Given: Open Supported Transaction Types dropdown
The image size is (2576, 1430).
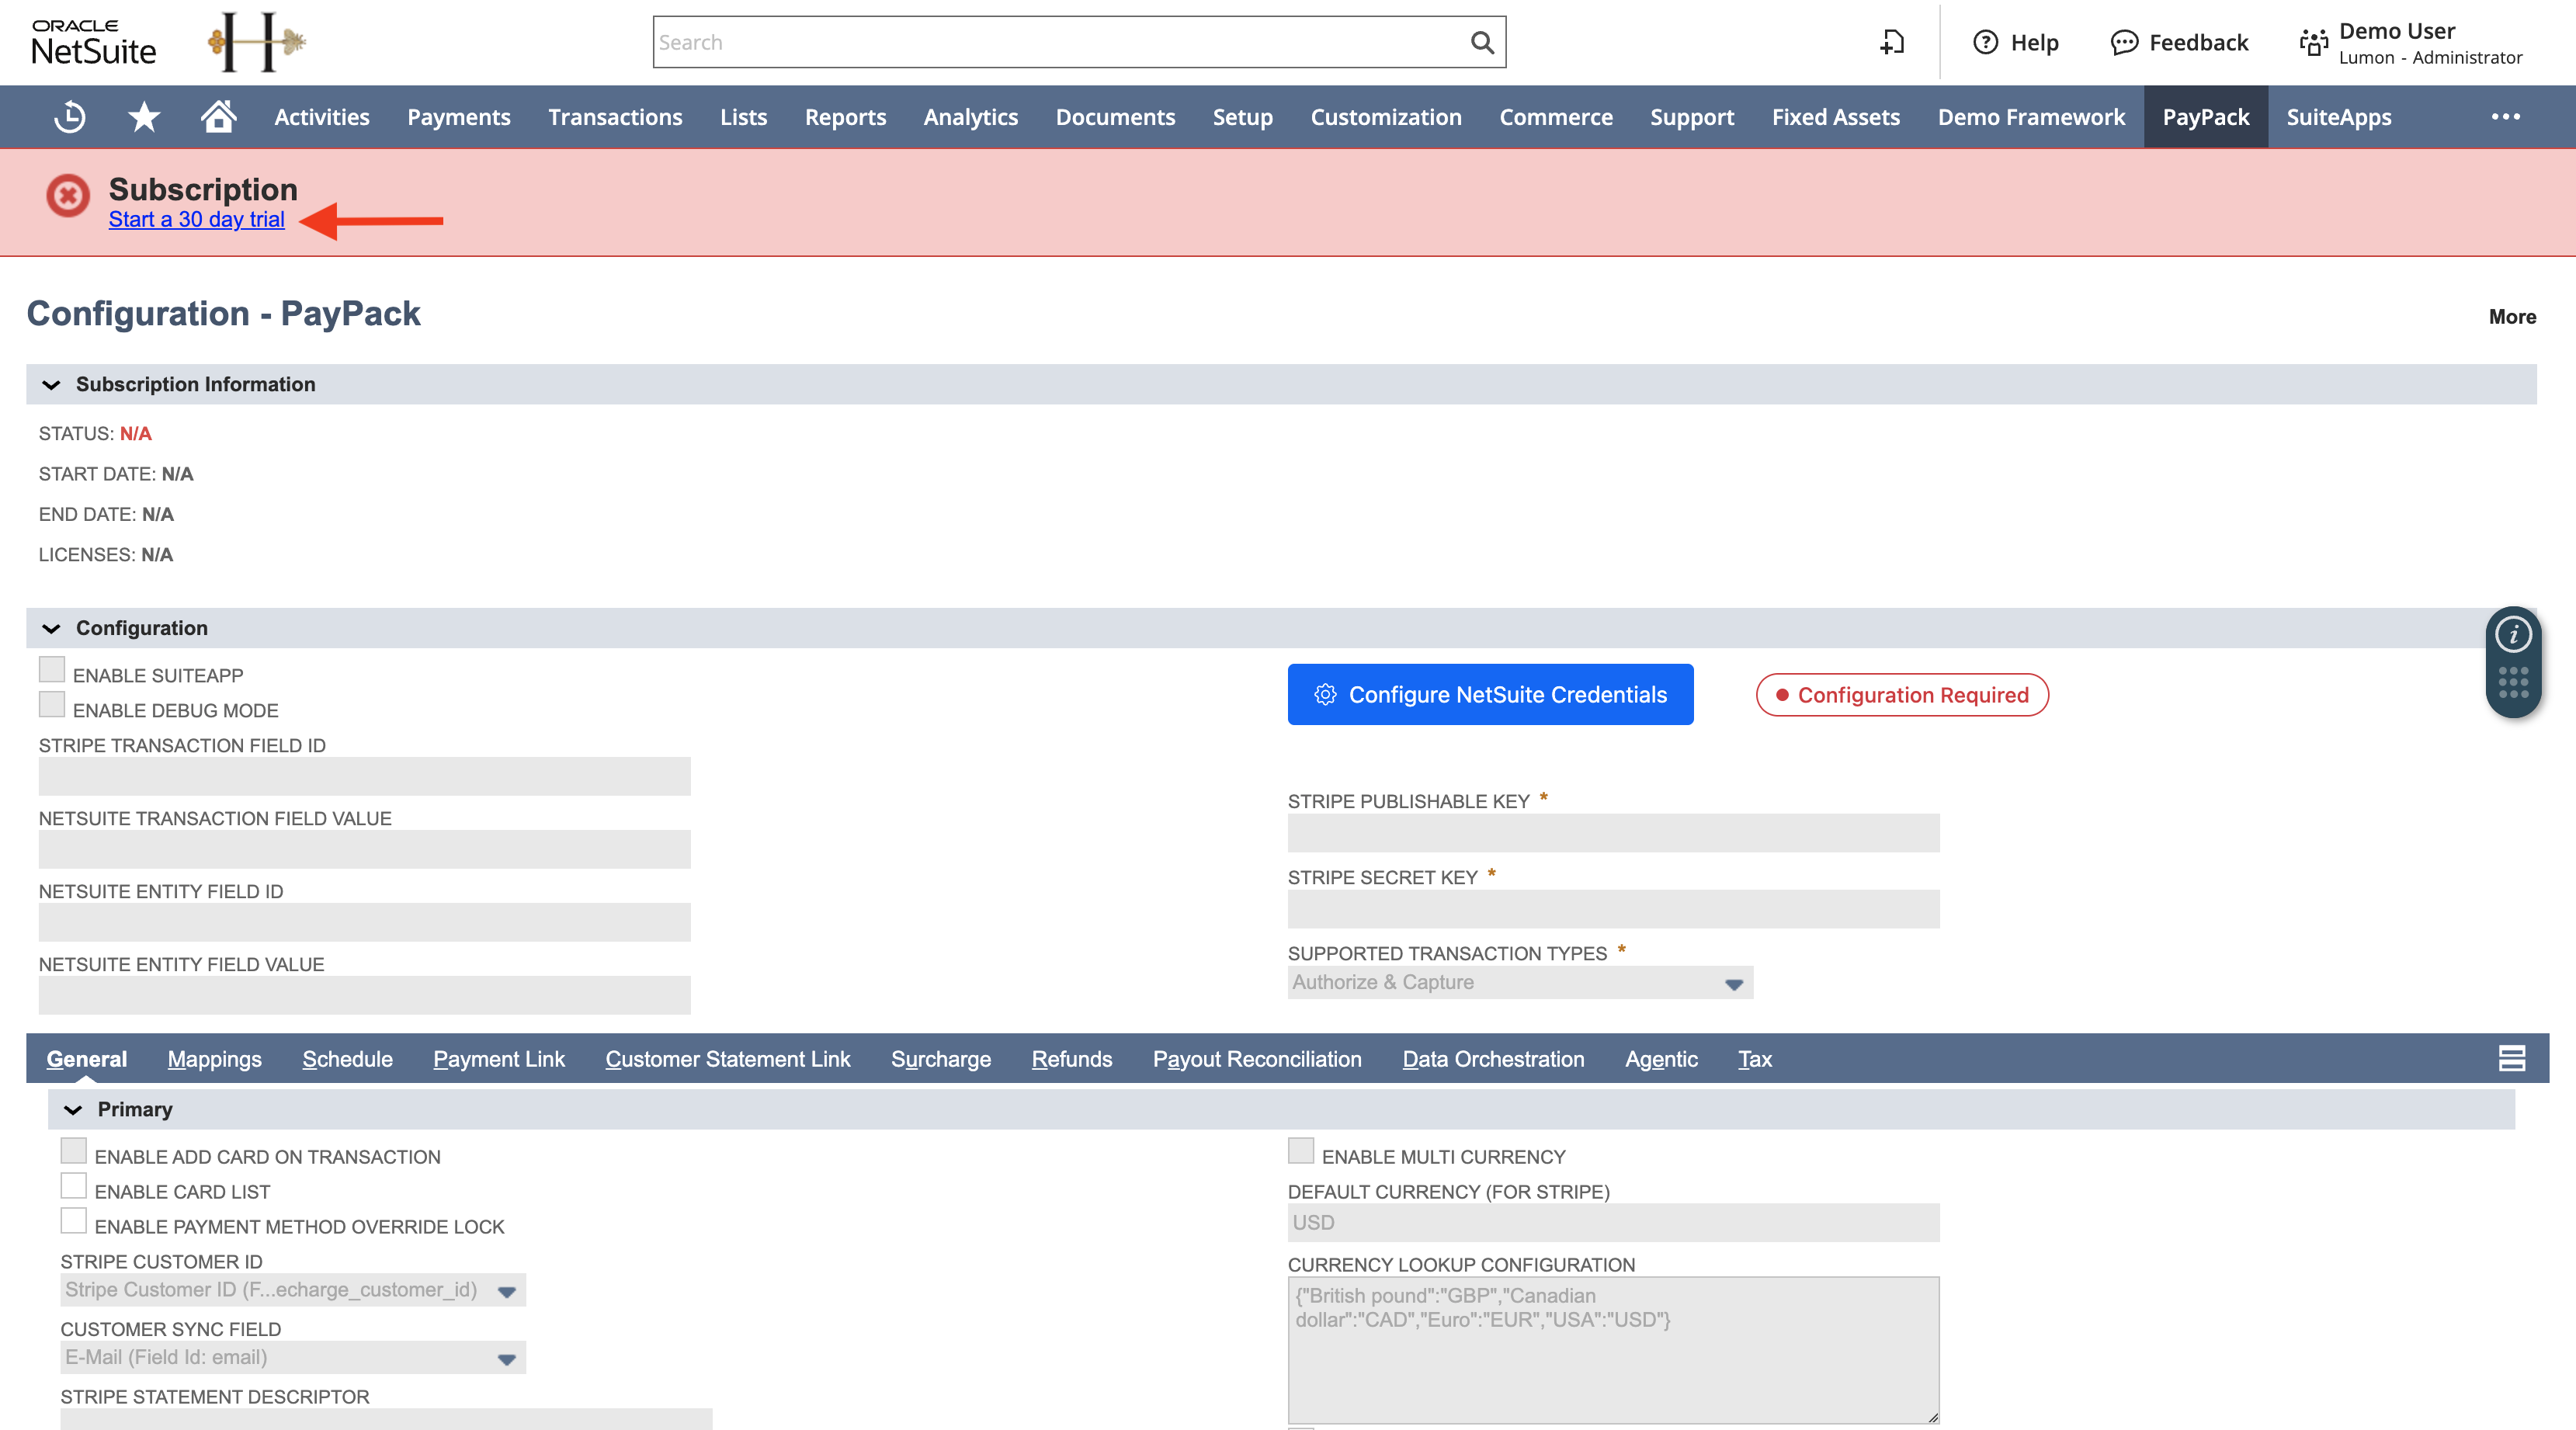Looking at the screenshot, I should click(1520, 982).
